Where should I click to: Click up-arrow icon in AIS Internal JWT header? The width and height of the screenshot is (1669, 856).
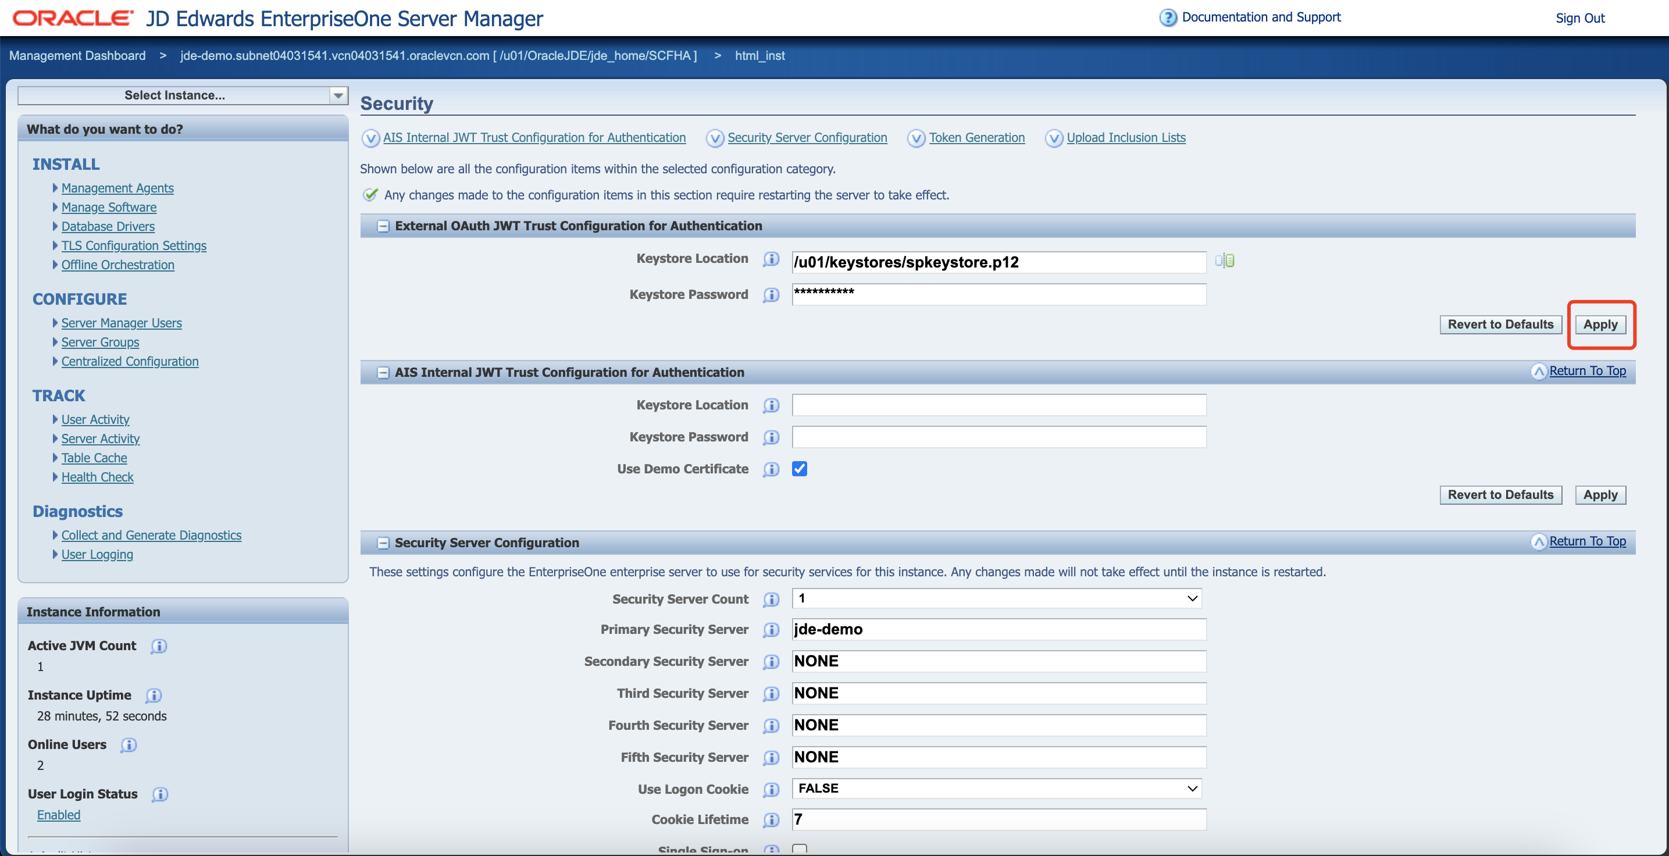[x=1539, y=371]
